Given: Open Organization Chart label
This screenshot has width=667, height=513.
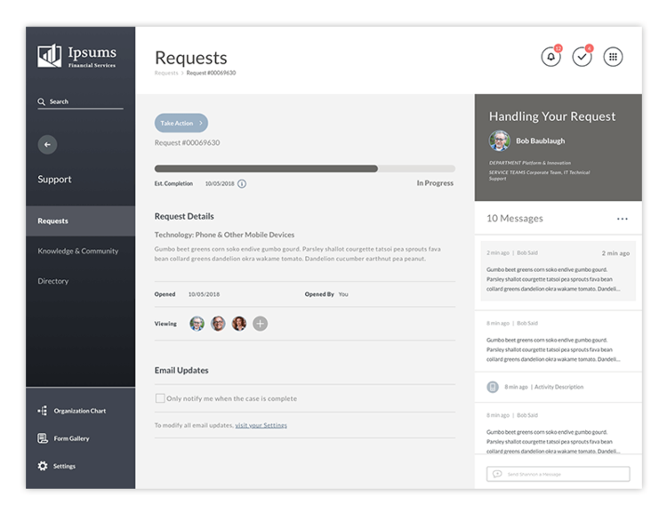Looking at the screenshot, I should (x=80, y=411).
